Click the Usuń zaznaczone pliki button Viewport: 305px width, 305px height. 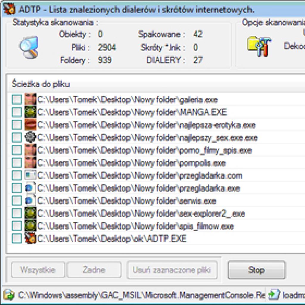172,270
